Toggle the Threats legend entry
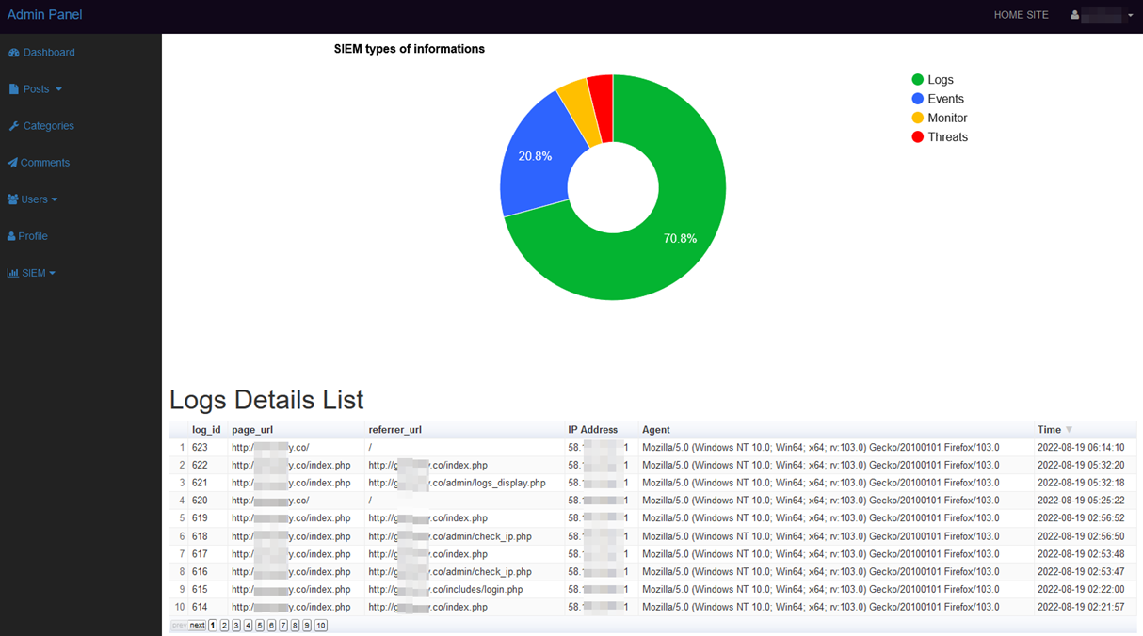 pos(940,136)
